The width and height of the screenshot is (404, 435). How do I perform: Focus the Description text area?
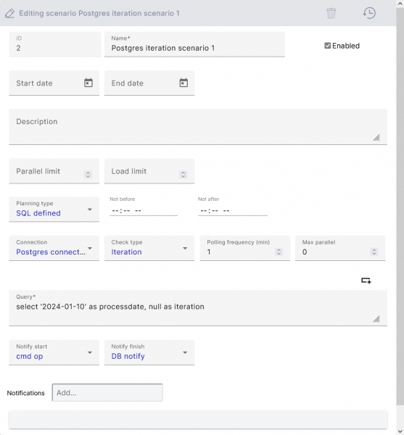[x=198, y=127]
